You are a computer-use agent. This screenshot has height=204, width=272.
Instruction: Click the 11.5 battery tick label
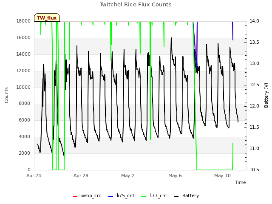(254, 127)
